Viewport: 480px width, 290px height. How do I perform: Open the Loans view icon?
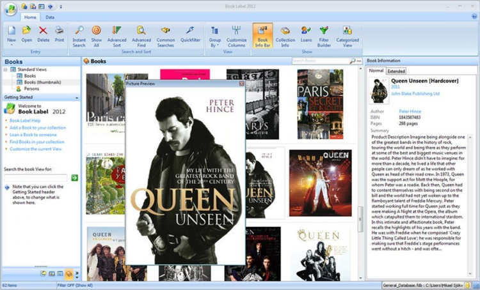click(x=307, y=31)
